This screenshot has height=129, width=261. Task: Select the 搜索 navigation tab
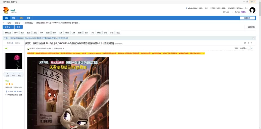tap(29, 18)
